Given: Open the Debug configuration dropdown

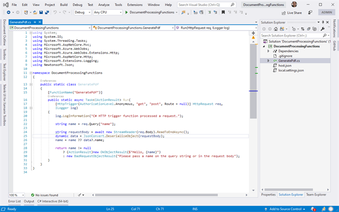Looking at the screenshot, I should tap(82, 12).
